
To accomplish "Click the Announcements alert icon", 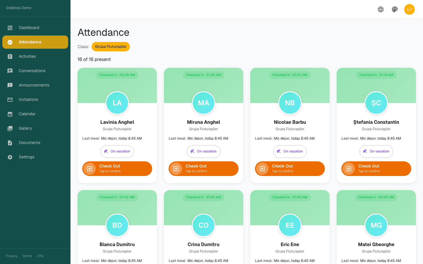I will (x=10, y=85).
